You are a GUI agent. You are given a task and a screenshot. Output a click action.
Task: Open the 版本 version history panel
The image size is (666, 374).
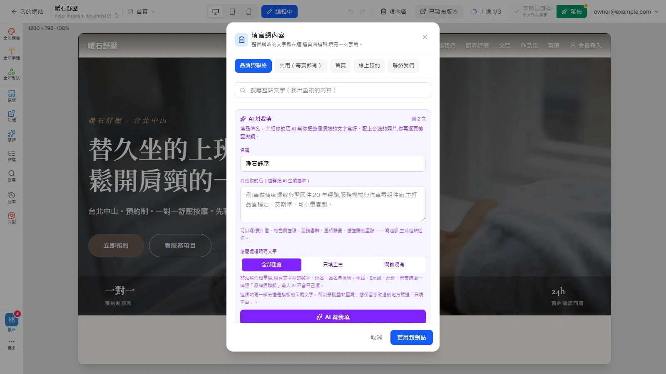coord(12,198)
